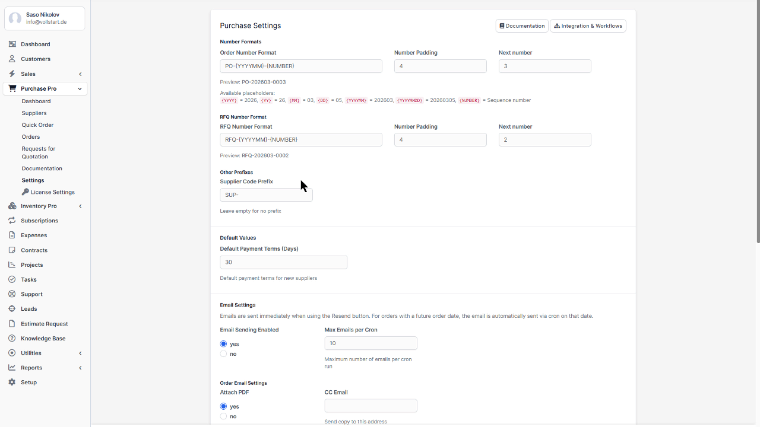Open the License Settings submenu item
This screenshot has height=427, width=760.
[48, 192]
